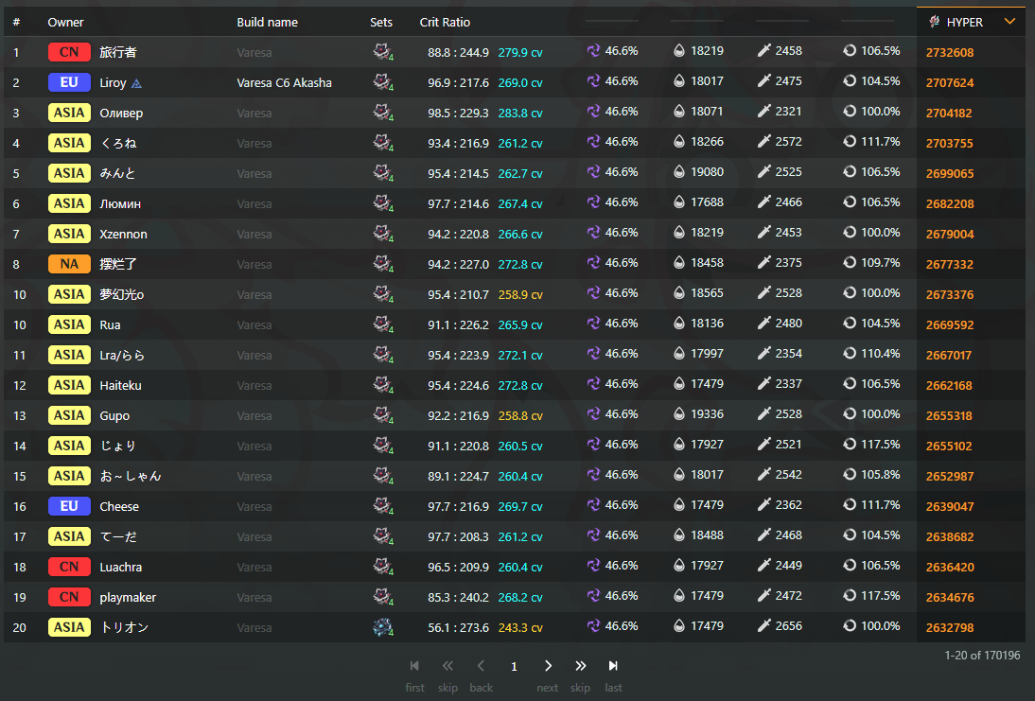Click the artifact set icon in Liroy's row
This screenshot has height=701, width=1035.
pyautogui.click(x=382, y=82)
